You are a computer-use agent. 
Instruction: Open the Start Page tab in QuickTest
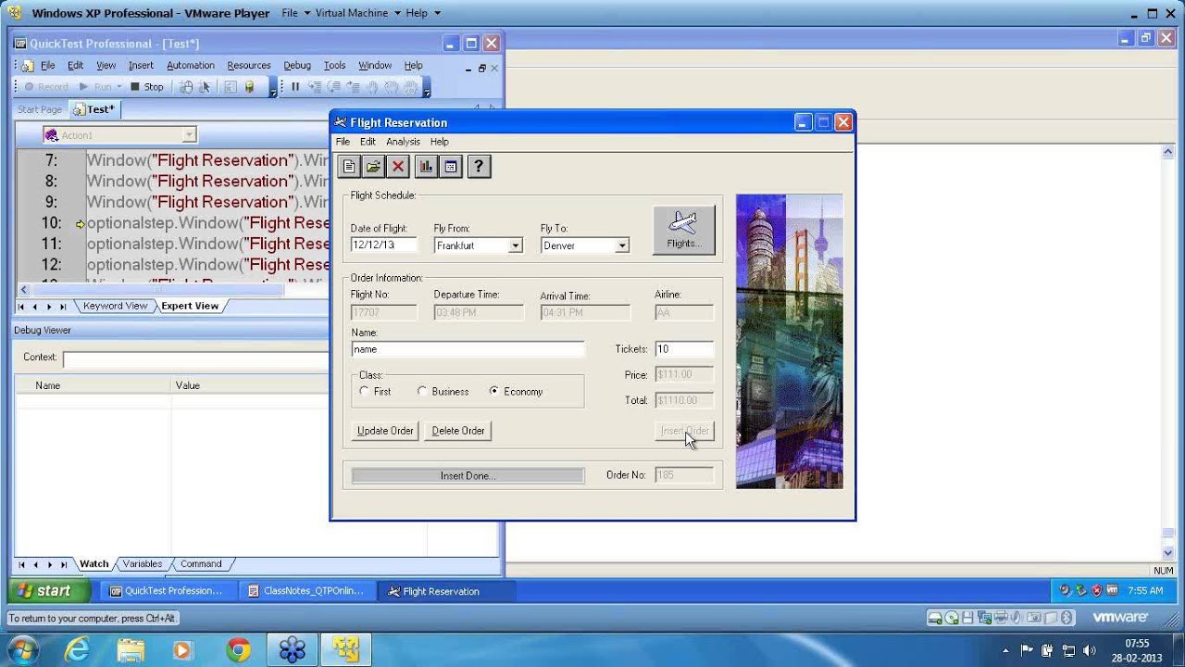pyautogui.click(x=40, y=109)
